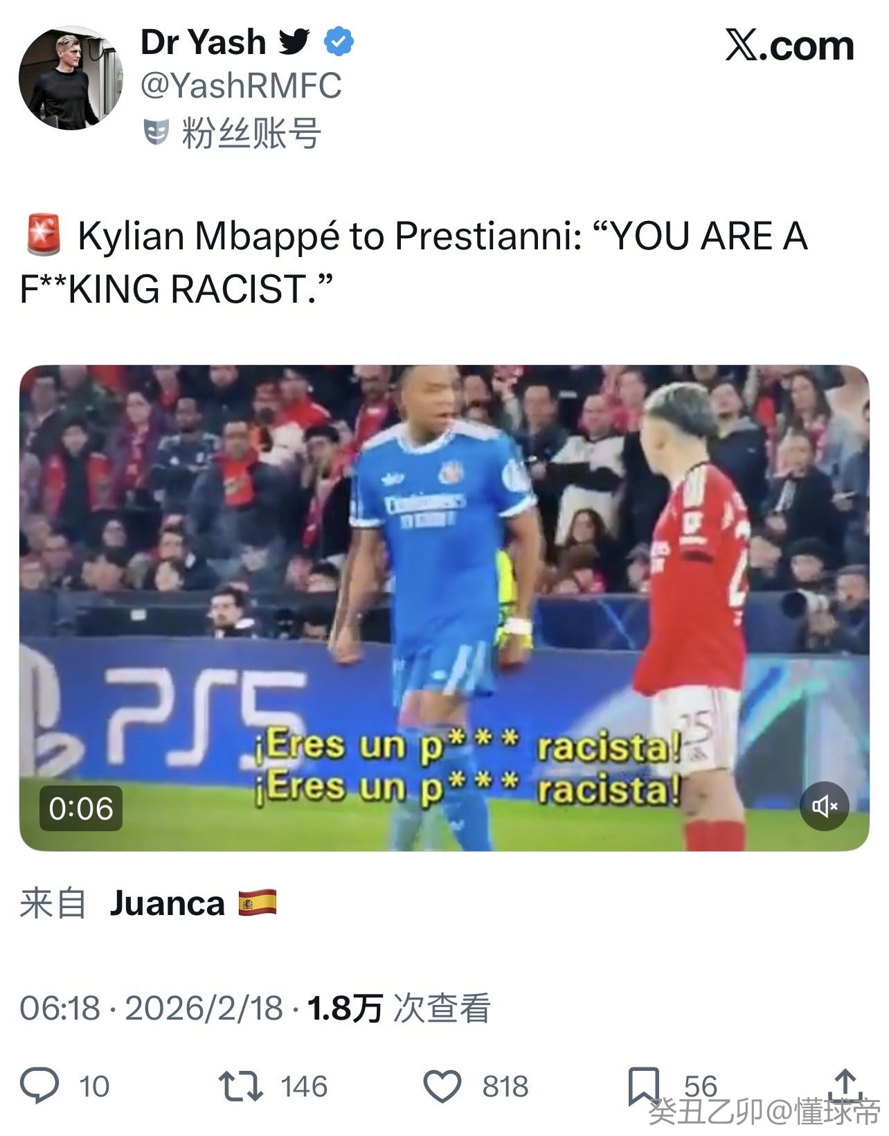Open the Juanca source account

tap(167, 904)
